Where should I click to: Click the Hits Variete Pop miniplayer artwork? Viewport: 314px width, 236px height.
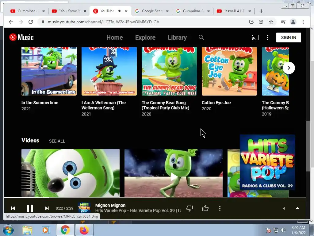click(x=267, y=162)
